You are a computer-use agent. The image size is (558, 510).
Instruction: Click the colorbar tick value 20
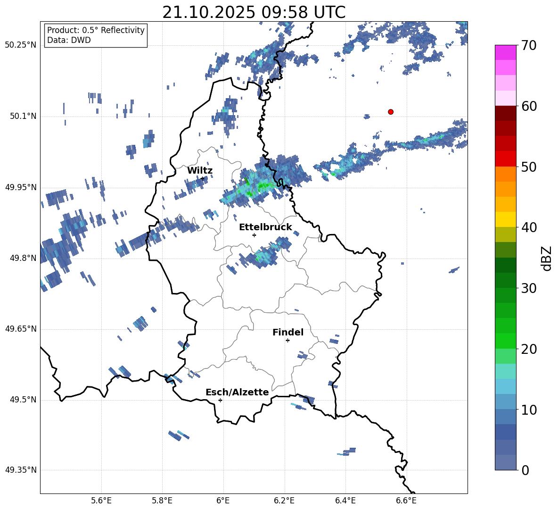pyautogui.click(x=528, y=349)
